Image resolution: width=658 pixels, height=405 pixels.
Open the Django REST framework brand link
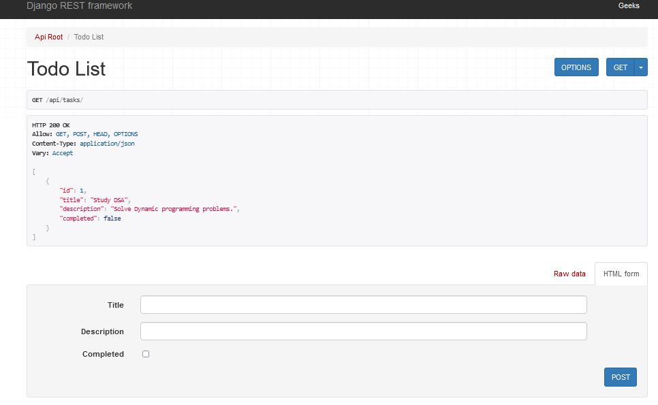[79, 5]
